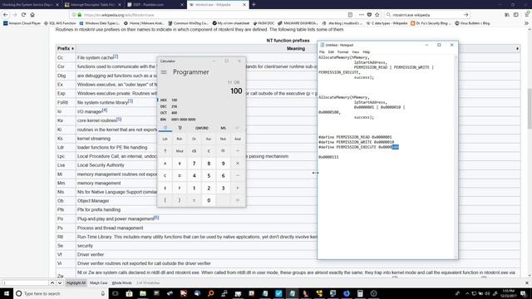Reload the current Wikipedia page
This screenshot has height=299, width=532.
(23, 15)
